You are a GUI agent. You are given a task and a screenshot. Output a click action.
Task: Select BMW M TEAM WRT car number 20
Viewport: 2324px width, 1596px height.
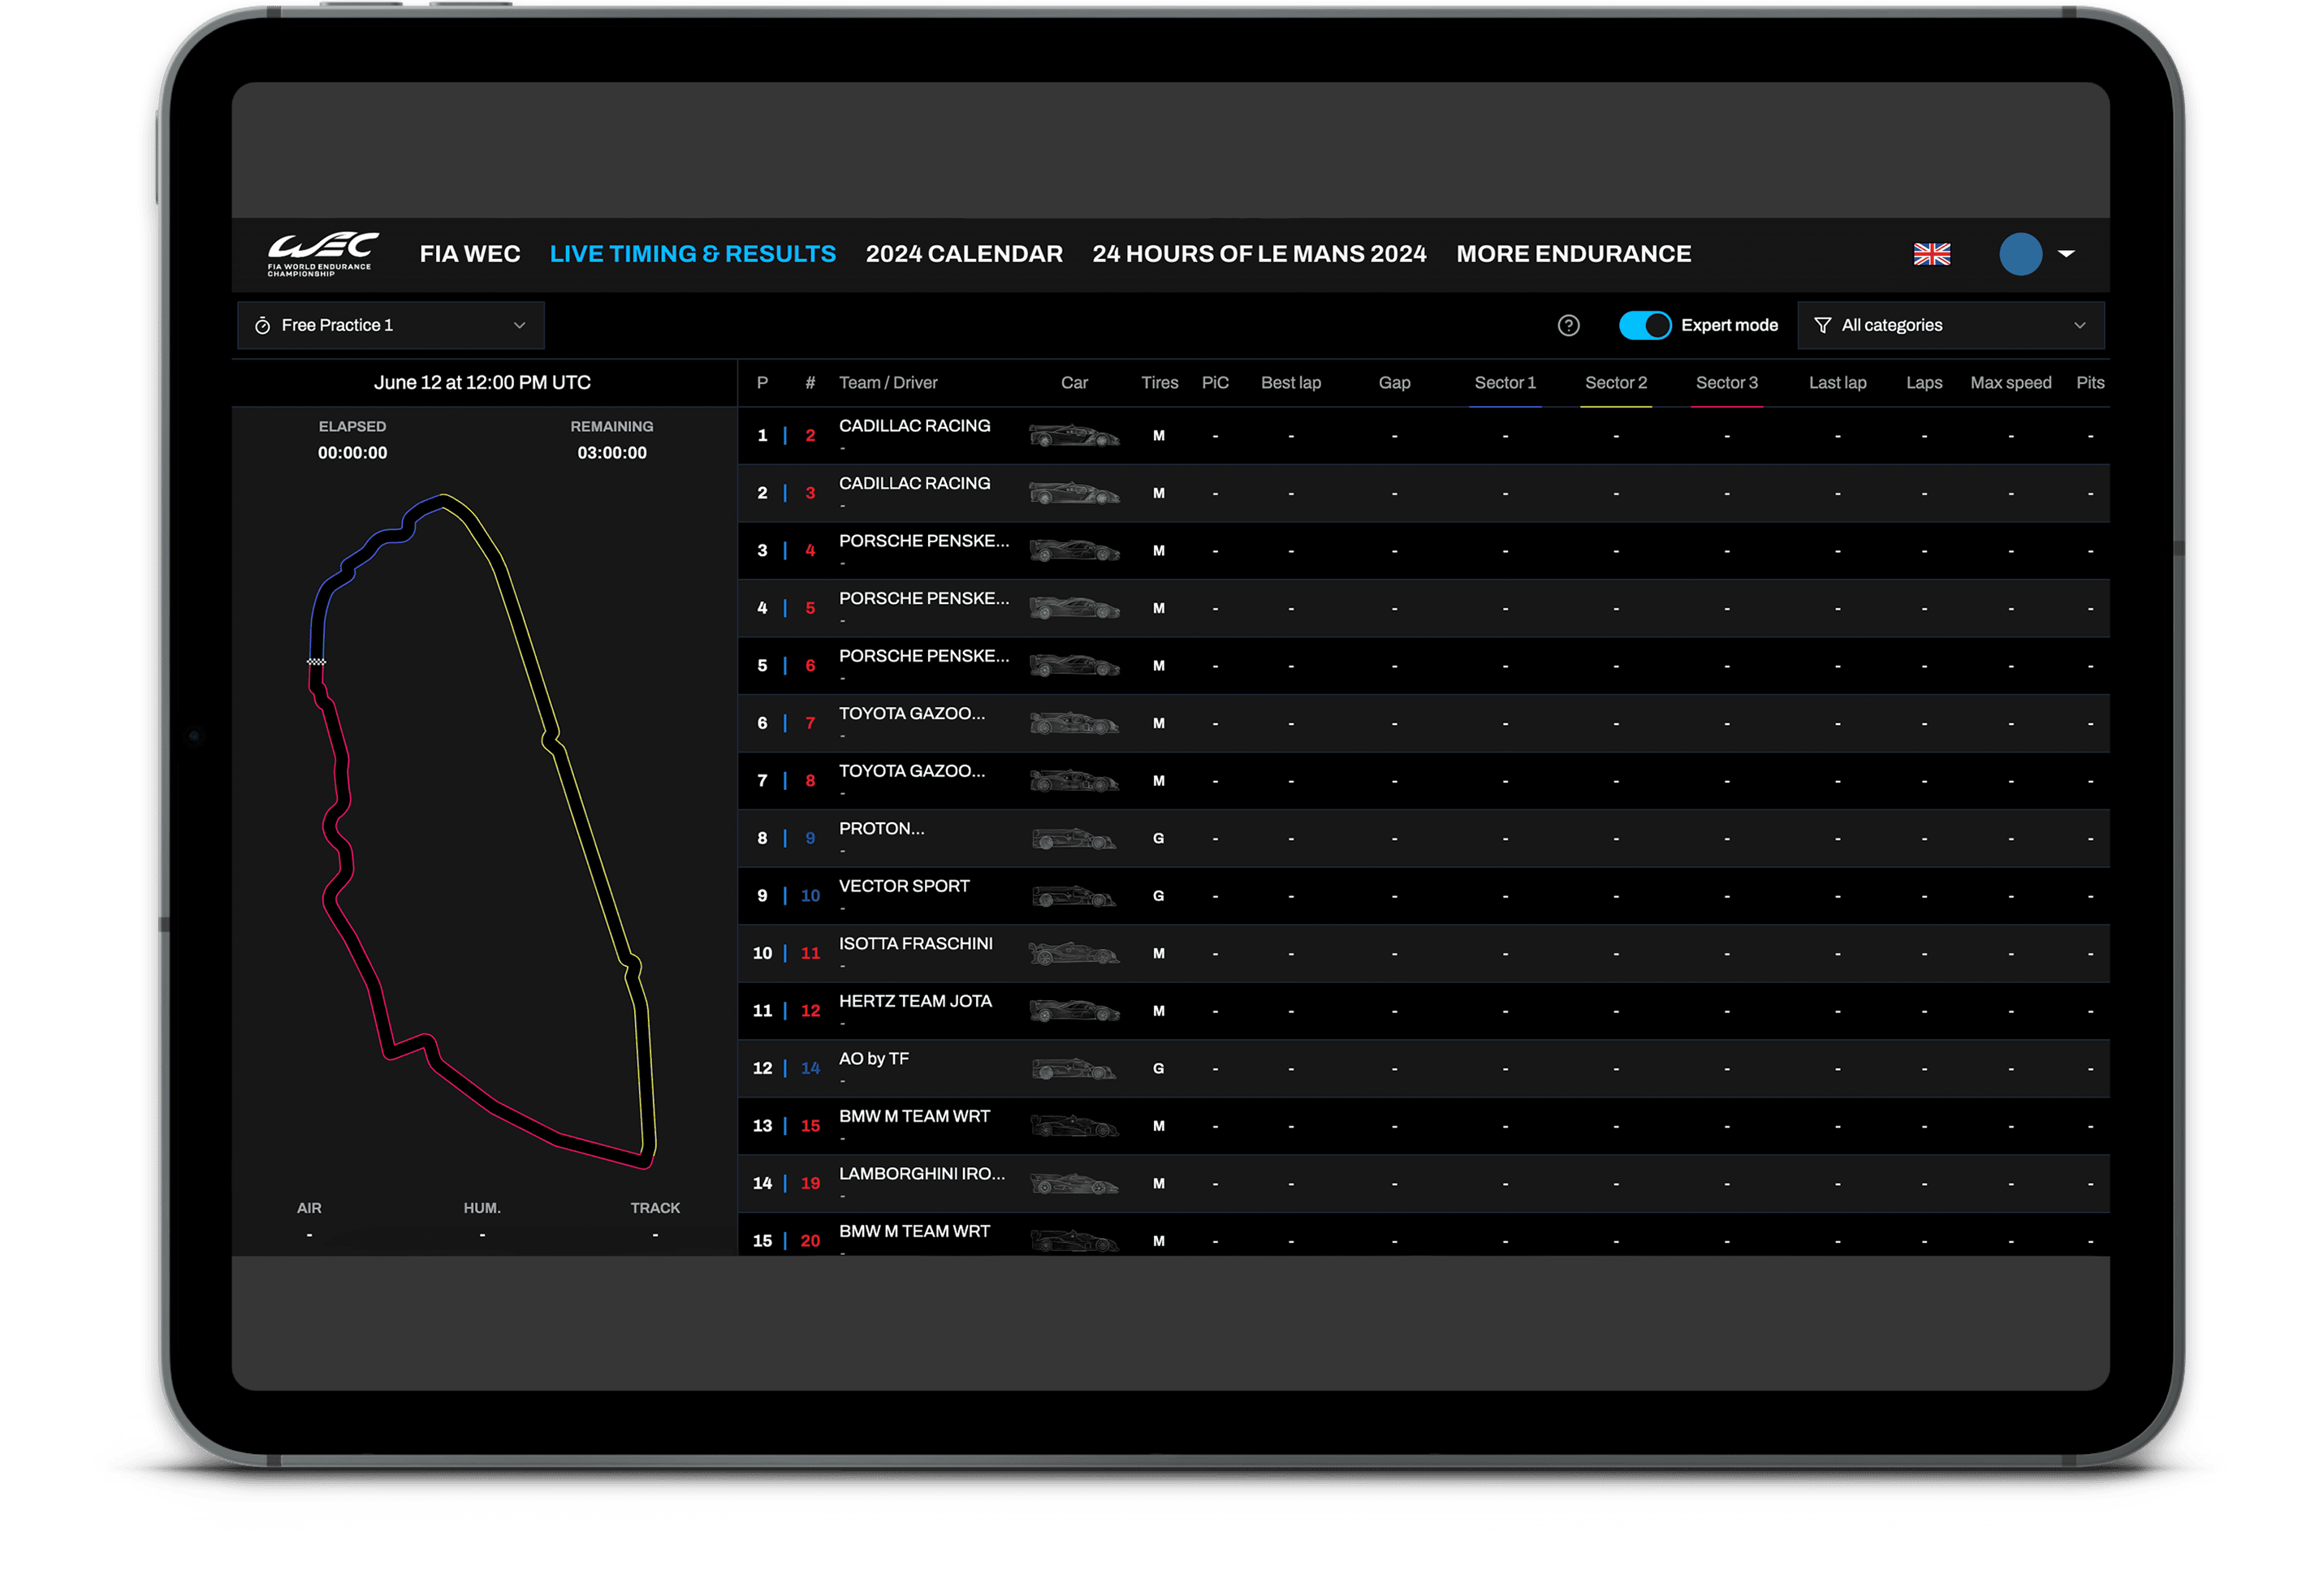click(x=1423, y=1235)
